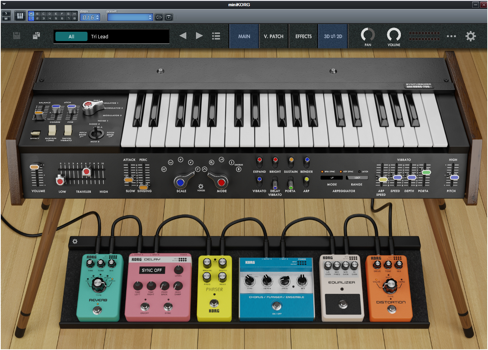This screenshot has width=488, height=350.
Task: Go to the next preset arrow
Action: (199, 36)
